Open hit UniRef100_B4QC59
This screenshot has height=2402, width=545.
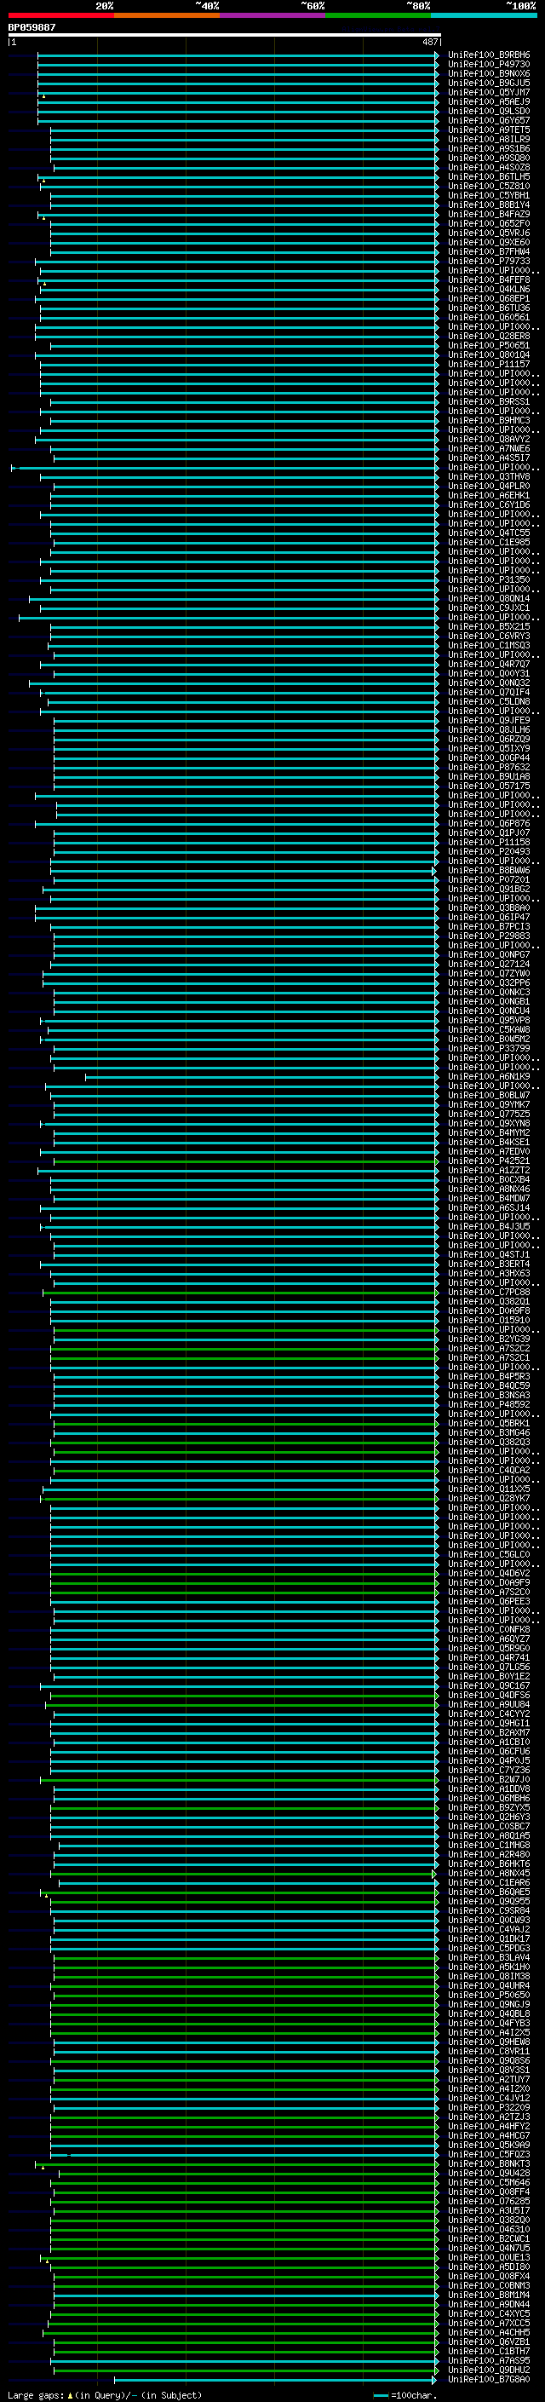coord(489,1385)
